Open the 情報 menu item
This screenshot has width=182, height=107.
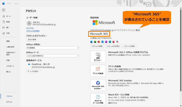(8, 41)
